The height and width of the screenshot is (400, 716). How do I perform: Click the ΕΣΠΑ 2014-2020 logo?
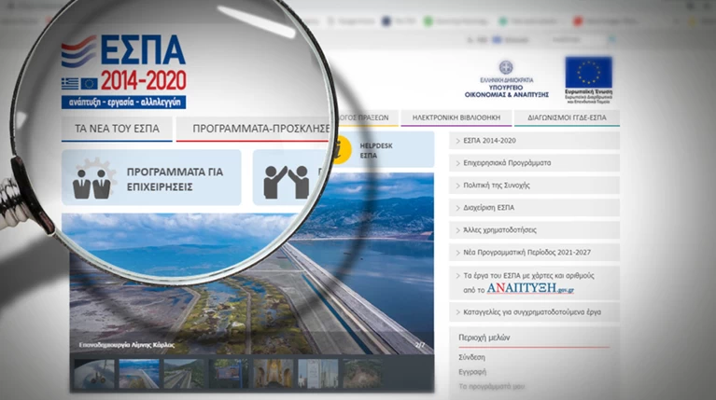point(124,72)
